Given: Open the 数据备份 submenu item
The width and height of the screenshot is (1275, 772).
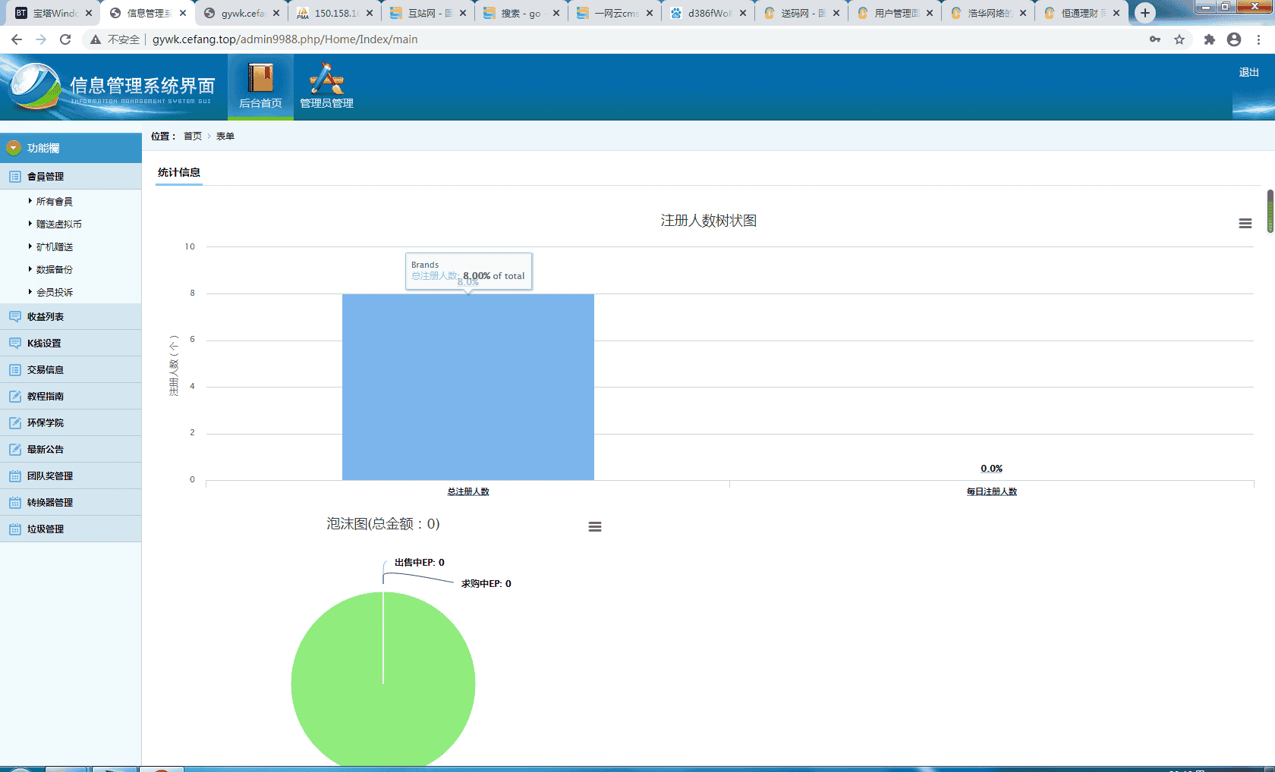Looking at the screenshot, I should pyautogui.click(x=55, y=270).
